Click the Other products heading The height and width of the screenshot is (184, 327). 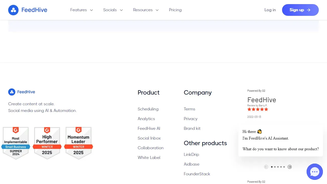[205, 143]
